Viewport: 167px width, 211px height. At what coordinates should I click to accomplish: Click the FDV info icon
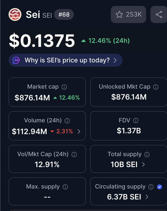click(136, 121)
